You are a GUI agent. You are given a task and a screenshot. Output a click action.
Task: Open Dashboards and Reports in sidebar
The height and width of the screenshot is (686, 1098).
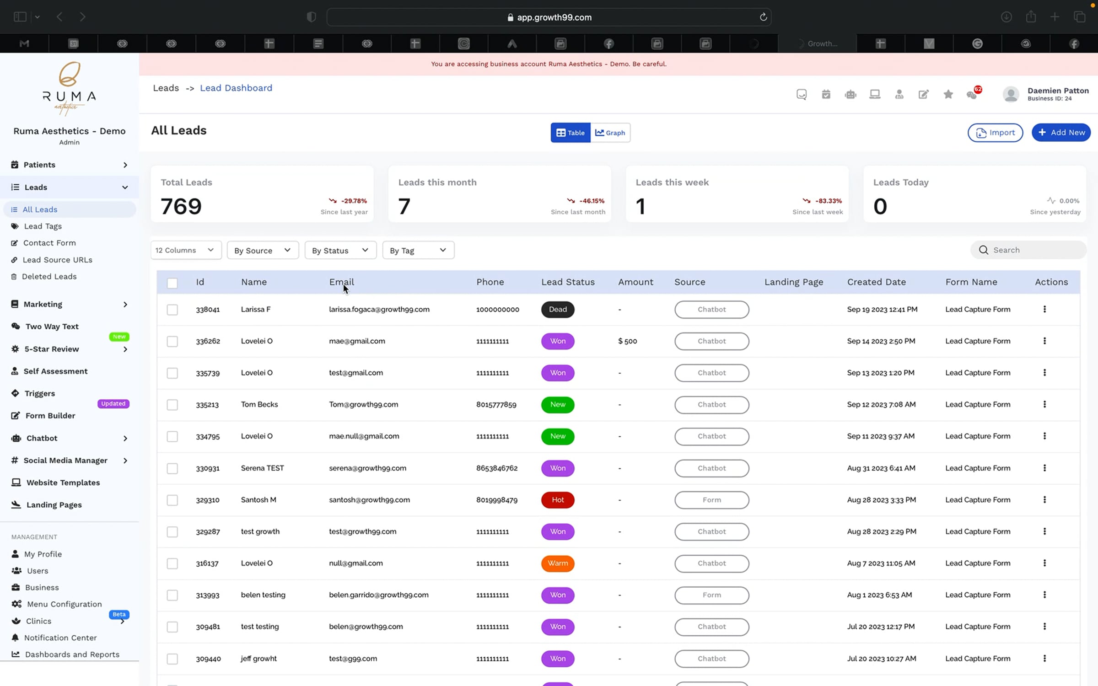tap(72, 654)
